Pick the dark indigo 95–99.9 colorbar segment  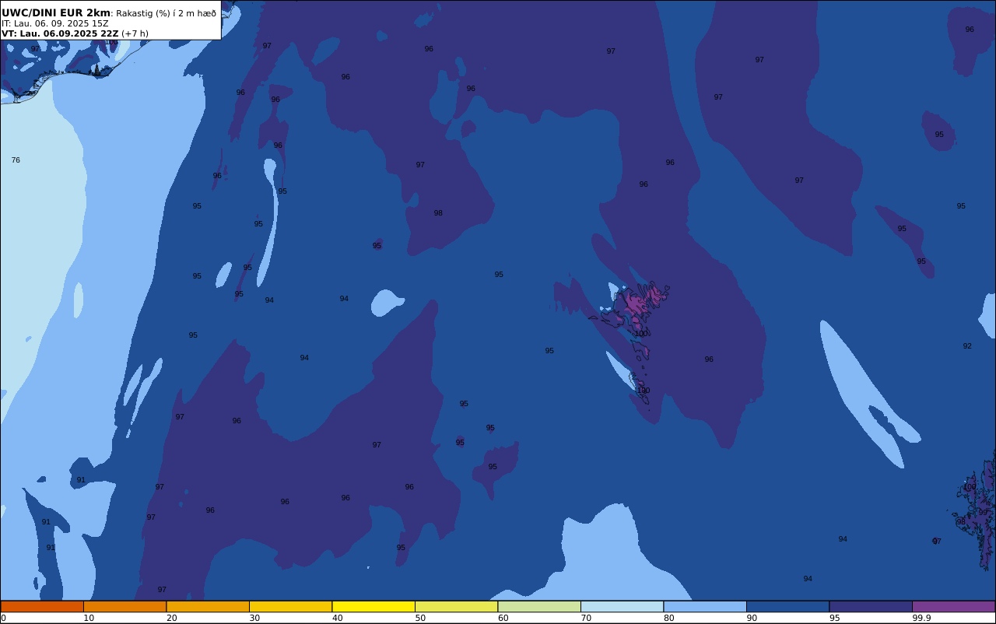871,606
